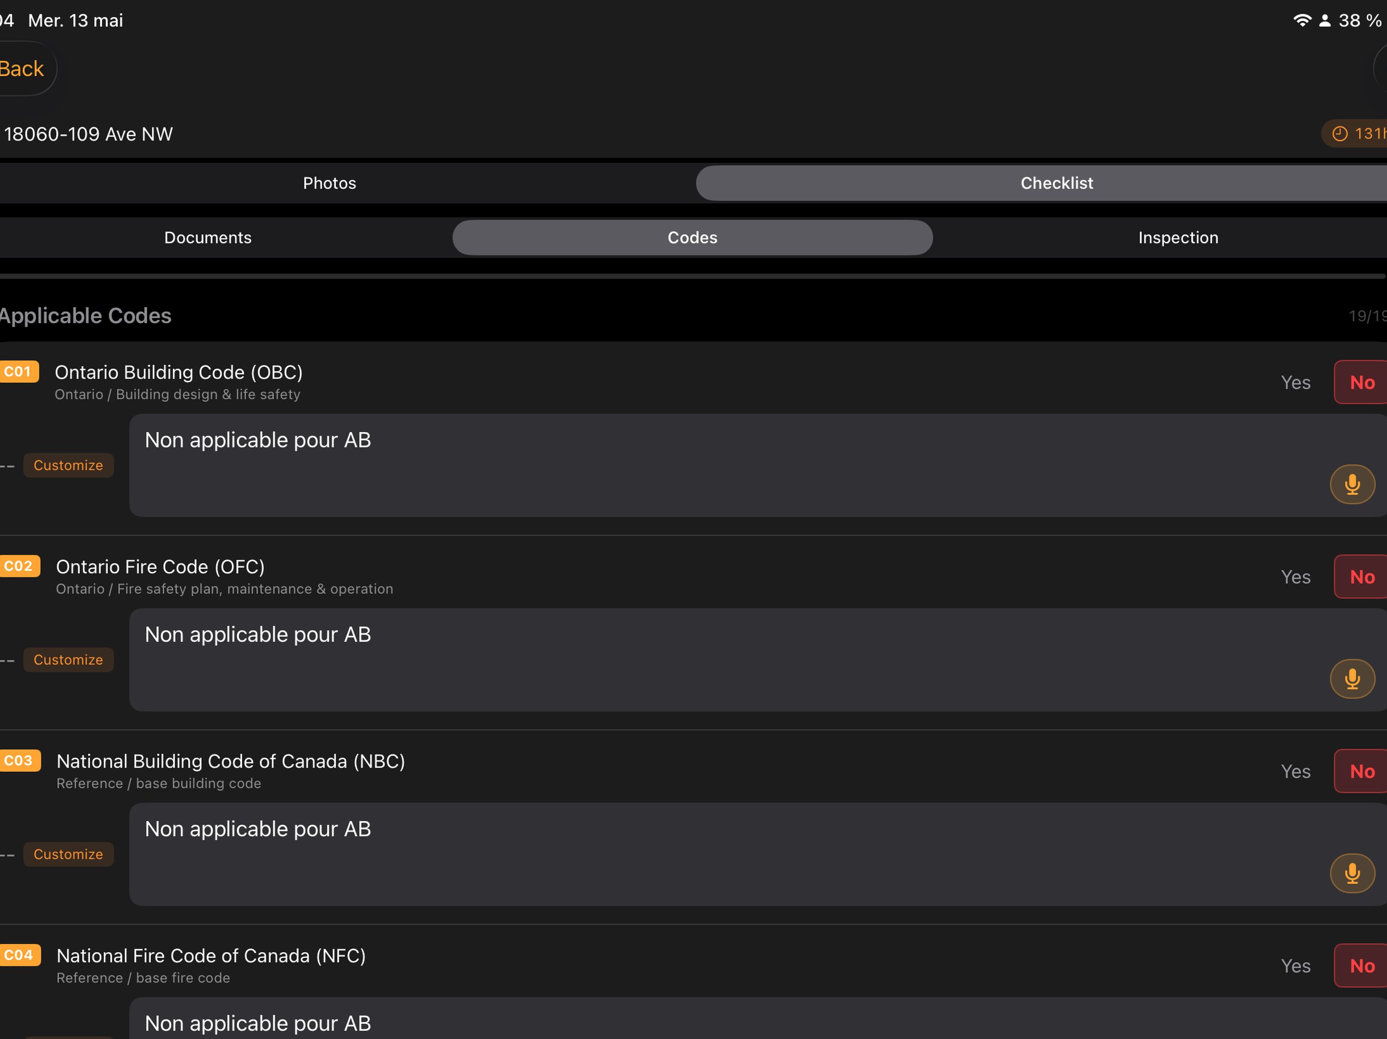This screenshot has width=1387, height=1039.
Task: Tap the microphone icon for National Building Code
Action: coord(1352,873)
